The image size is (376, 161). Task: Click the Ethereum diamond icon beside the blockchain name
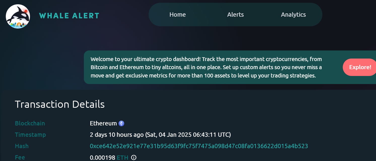[x=122, y=123]
